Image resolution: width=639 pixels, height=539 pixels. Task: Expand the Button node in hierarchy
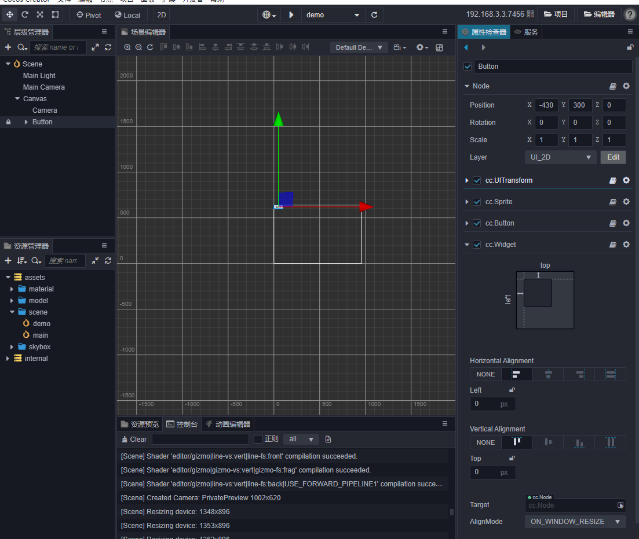point(26,122)
